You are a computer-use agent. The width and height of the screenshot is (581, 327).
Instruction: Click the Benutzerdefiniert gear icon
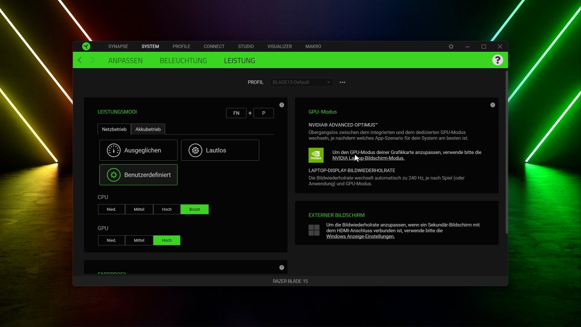pyautogui.click(x=113, y=175)
